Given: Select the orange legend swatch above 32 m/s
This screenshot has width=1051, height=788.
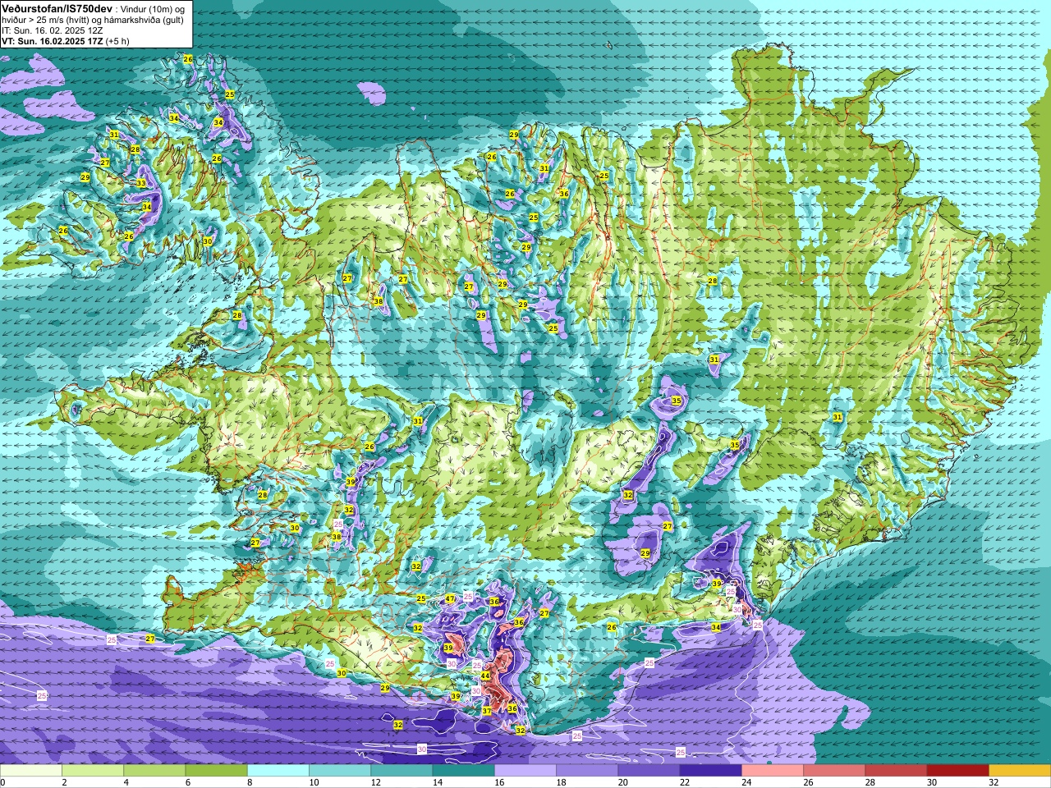Looking at the screenshot, I should [x=1020, y=771].
